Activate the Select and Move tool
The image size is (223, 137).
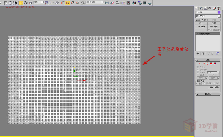pos(21,3)
